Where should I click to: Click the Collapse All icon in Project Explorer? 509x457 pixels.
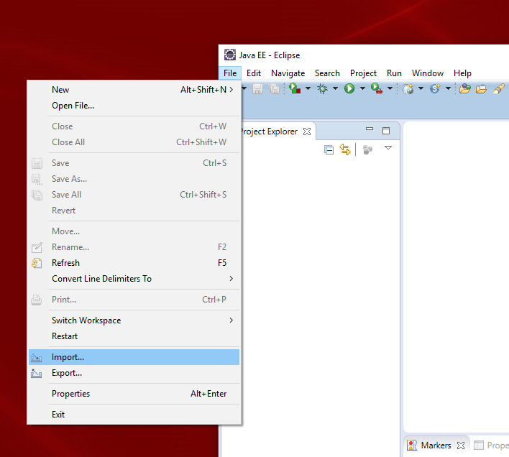[x=329, y=149]
